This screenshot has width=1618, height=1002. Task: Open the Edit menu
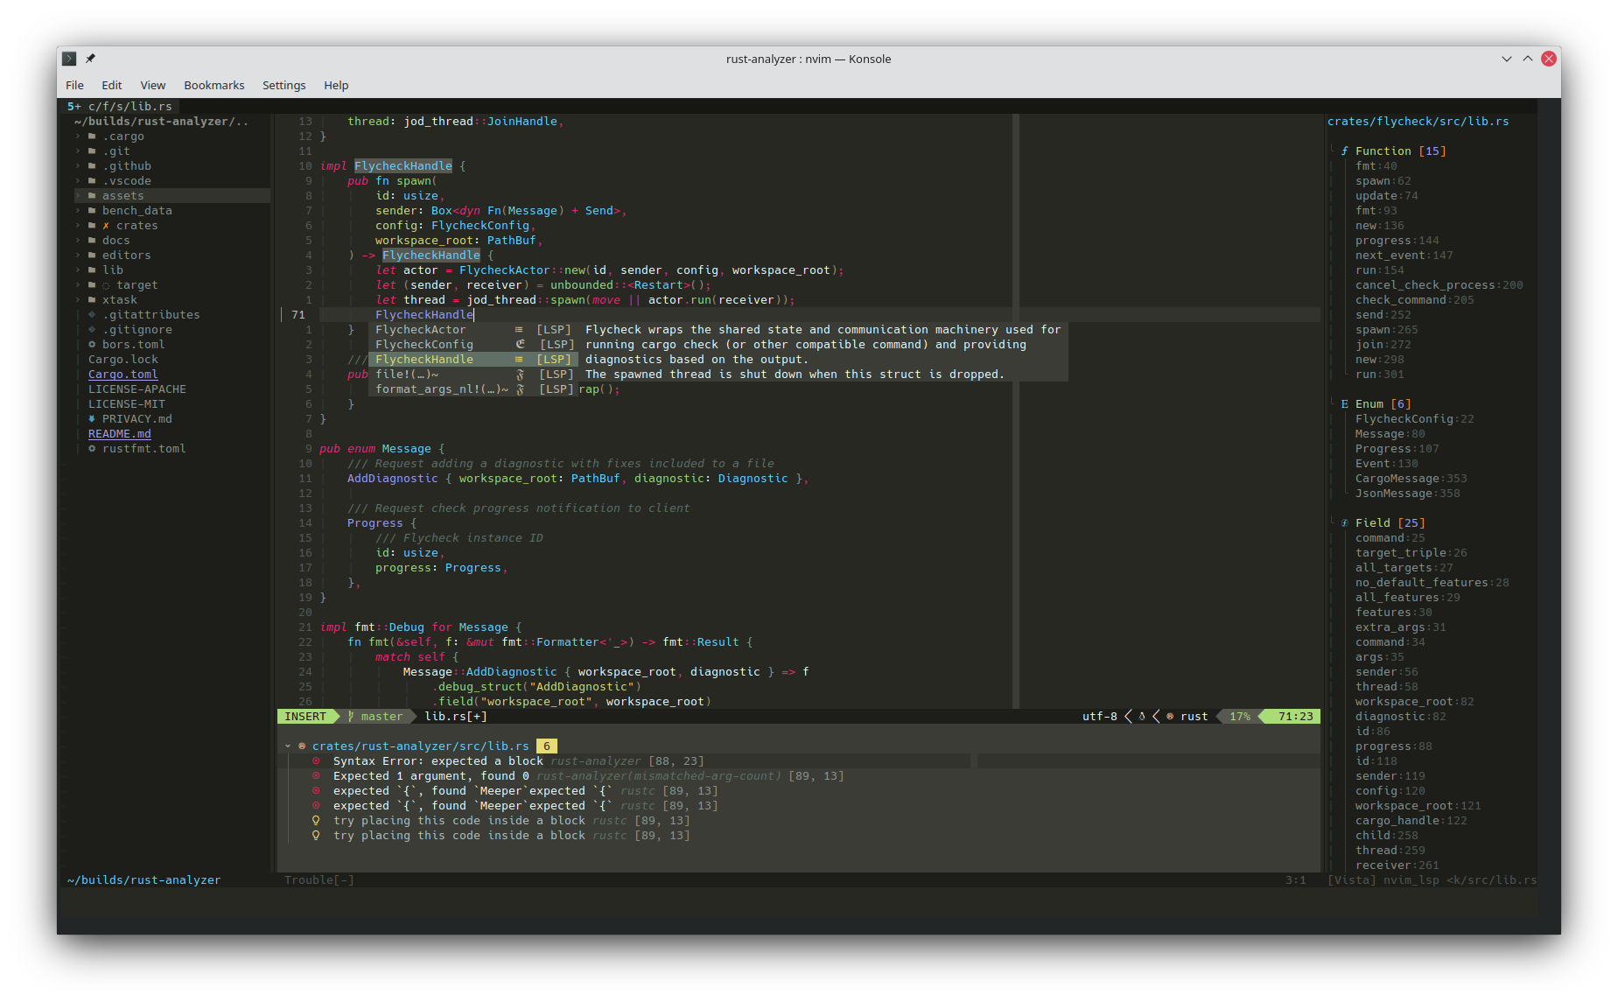[112, 85]
